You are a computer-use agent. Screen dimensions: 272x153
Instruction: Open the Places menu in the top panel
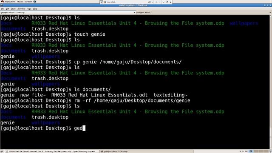point(20,2)
